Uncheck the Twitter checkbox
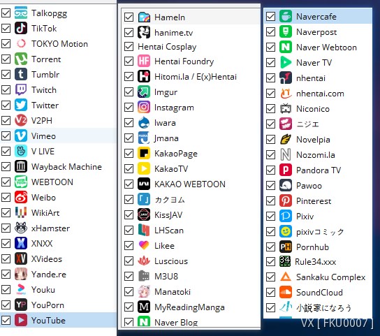 (6, 105)
